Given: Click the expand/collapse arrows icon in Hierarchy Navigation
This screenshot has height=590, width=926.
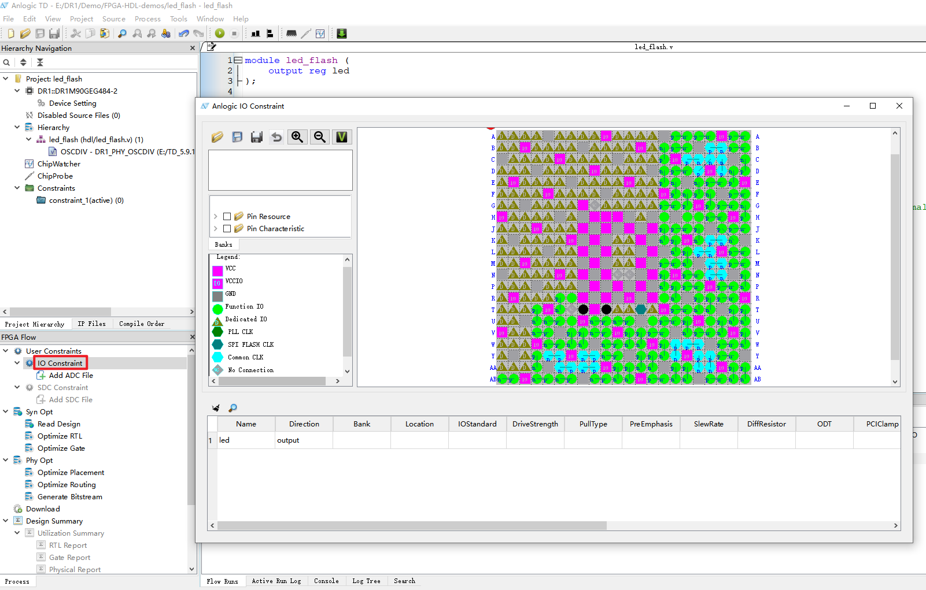Looking at the screenshot, I should [x=23, y=62].
